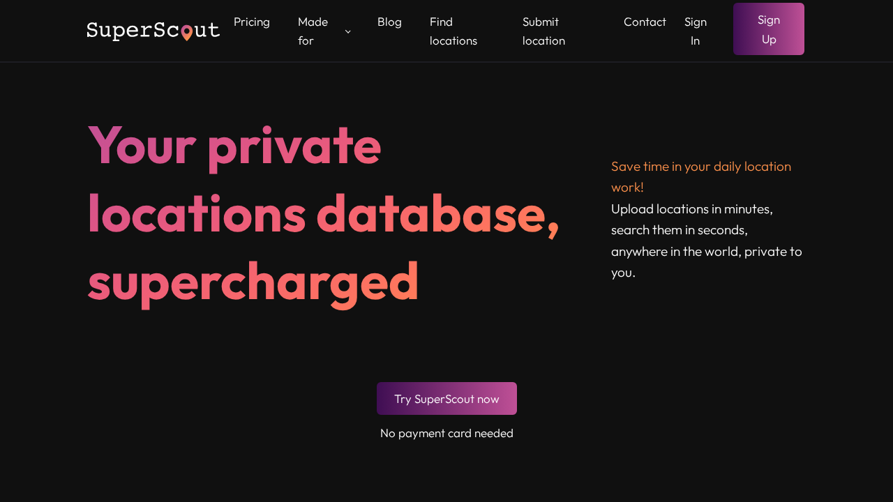Viewport: 893px width, 502px height.
Task: Visit the Contact page
Action: click(645, 22)
